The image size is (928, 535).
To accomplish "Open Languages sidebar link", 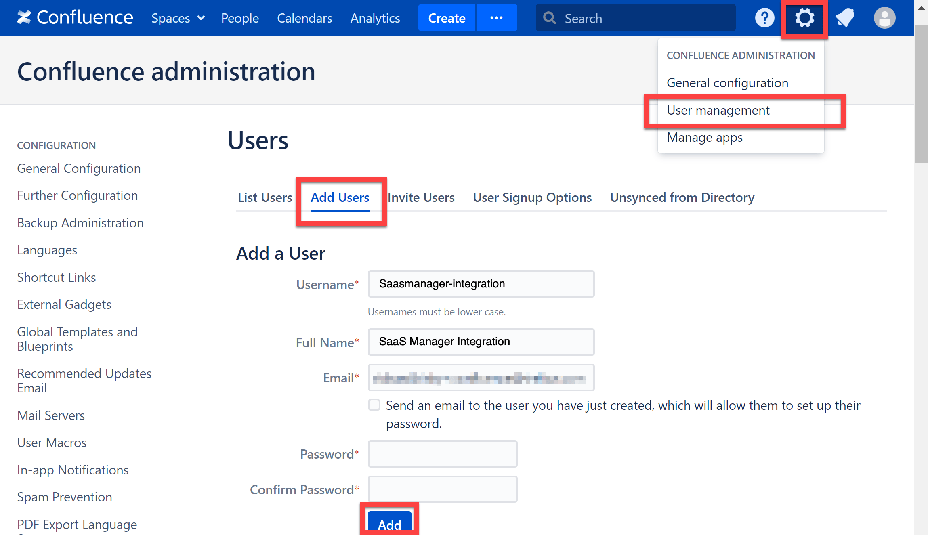I will (x=47, y=250).
